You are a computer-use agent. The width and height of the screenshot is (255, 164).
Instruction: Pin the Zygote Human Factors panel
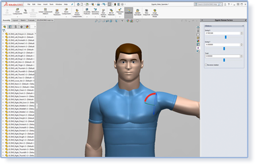pos(246,20)
